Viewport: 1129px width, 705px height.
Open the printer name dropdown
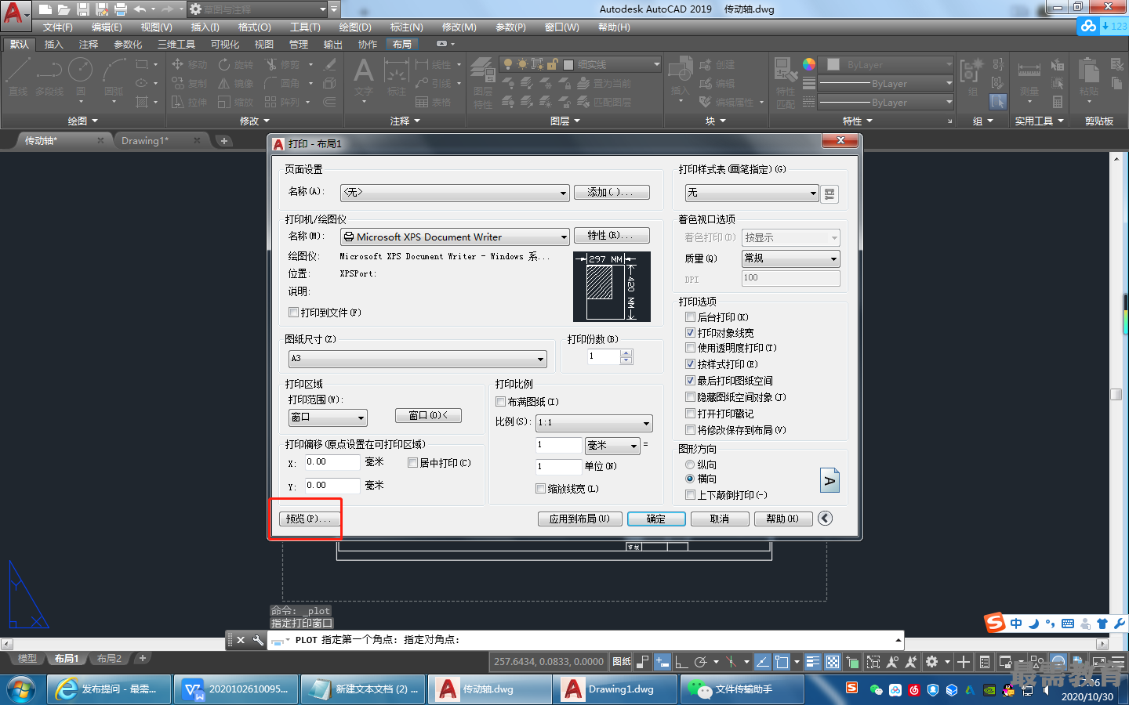tap(455, 237)
